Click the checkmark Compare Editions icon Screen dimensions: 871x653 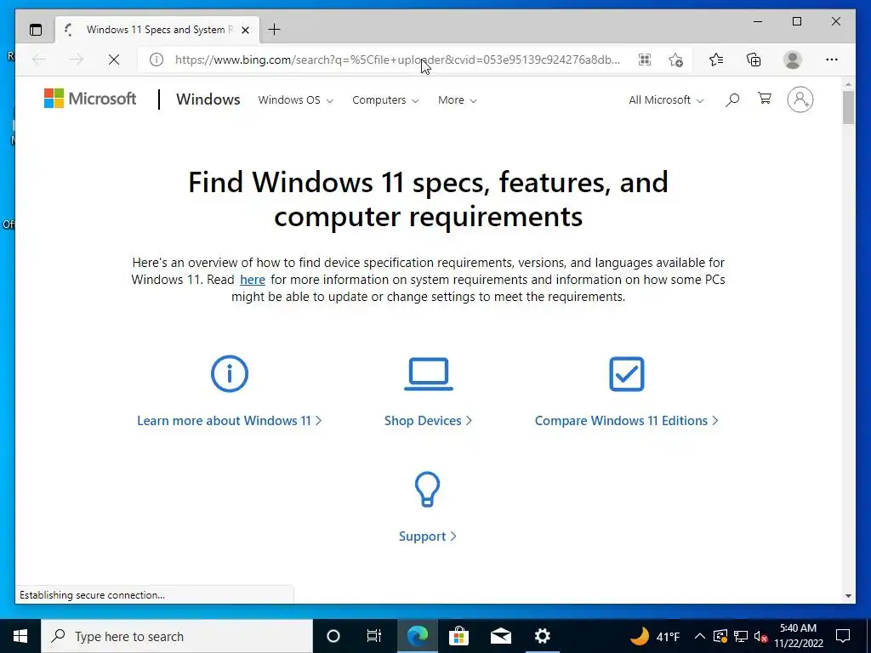(x=627, y=374)
